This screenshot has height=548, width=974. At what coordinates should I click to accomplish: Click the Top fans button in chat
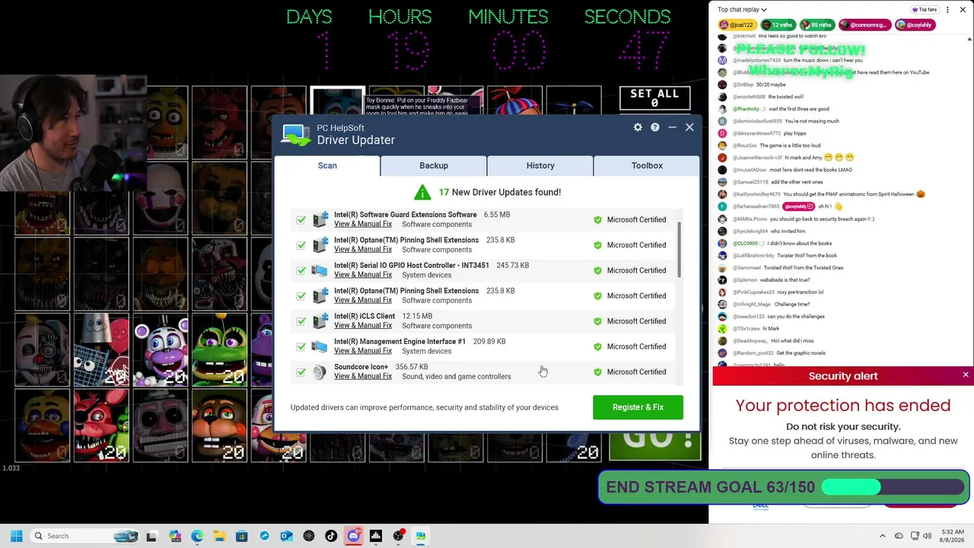pos(925,9)
